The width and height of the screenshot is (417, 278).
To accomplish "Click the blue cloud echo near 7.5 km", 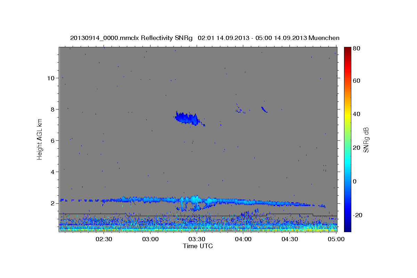I will [187, 118].
